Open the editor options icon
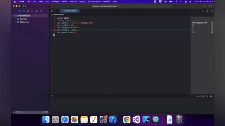The height and width of the screenshot is (126, 225). point(207,11)
